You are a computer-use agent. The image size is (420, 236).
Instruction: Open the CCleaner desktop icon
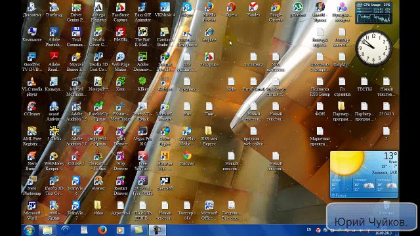(x=32, y=109)
